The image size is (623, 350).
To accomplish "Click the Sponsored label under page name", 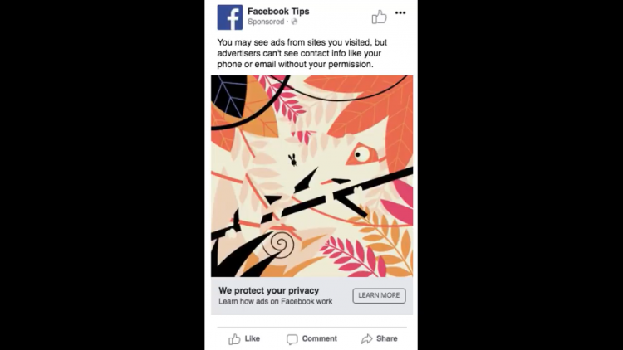I will click(x=266, y=22).
